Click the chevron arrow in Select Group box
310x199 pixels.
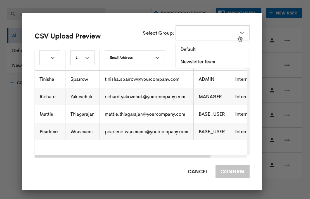242,33
